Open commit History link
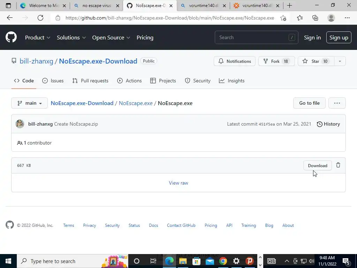357x268 pixels. click(x=328, y=124)
